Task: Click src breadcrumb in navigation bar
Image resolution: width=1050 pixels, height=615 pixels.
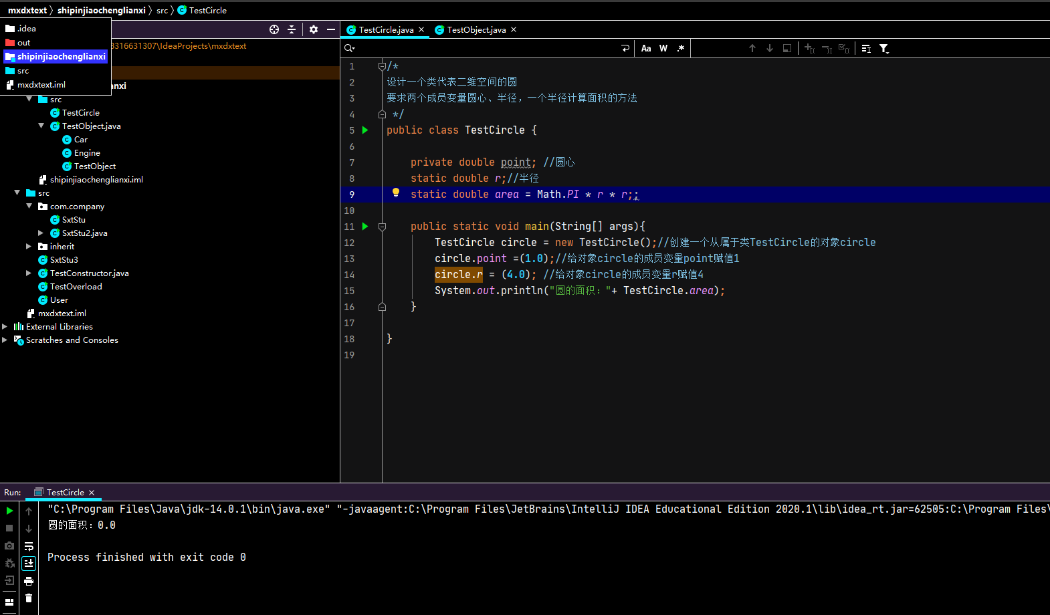Action: click(162, 10)
